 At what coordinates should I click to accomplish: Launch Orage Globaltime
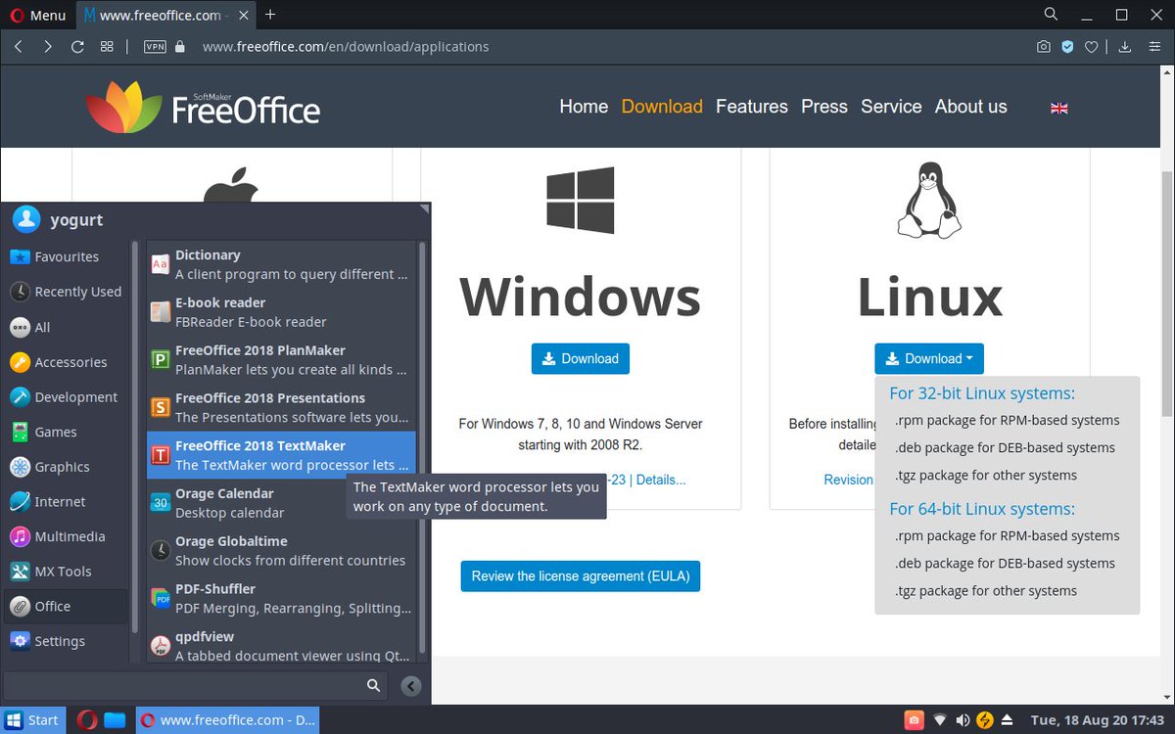pyautogui.click(x=281, y=551)
